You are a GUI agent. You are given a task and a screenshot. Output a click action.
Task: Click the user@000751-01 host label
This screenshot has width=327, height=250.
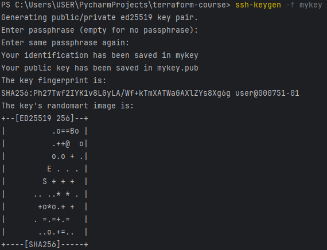click(x=267, y=93)
